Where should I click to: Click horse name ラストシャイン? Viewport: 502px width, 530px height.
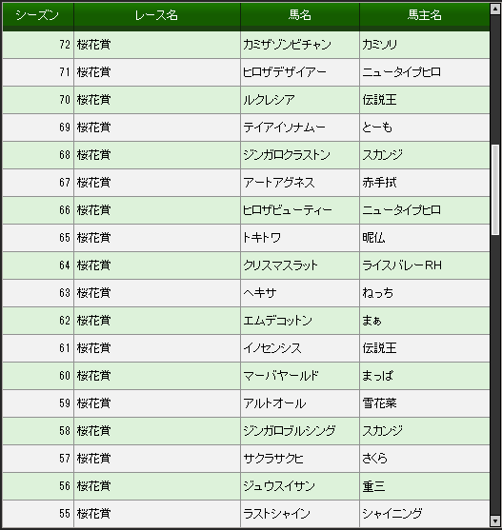pyautogui.click(x=276, y=514)
